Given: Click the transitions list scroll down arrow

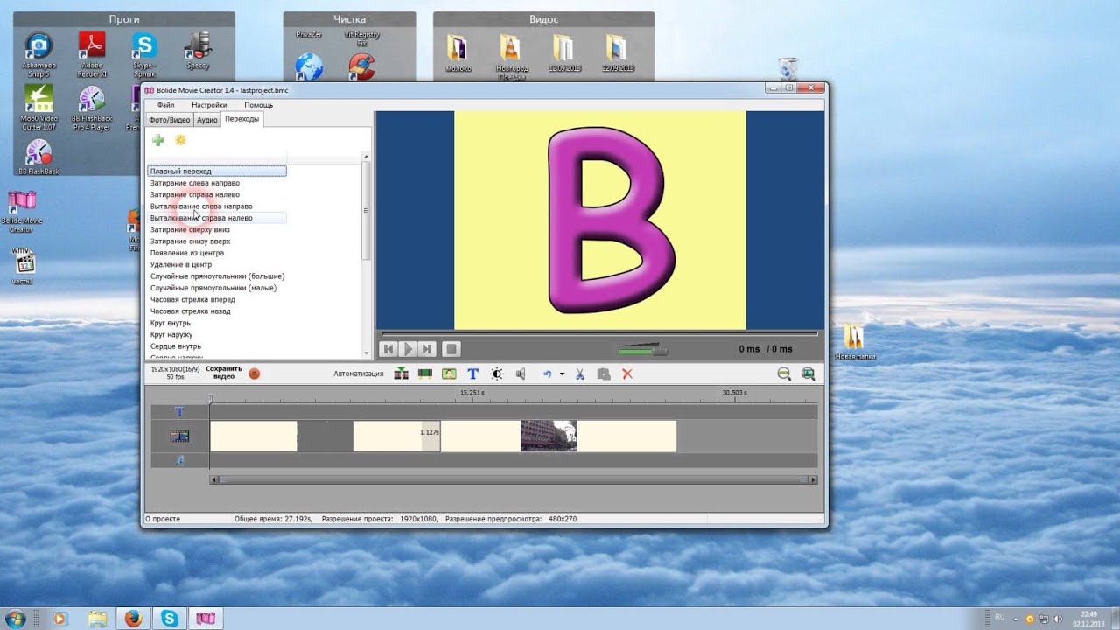Looking at the screenshot, I should point(366,353).
